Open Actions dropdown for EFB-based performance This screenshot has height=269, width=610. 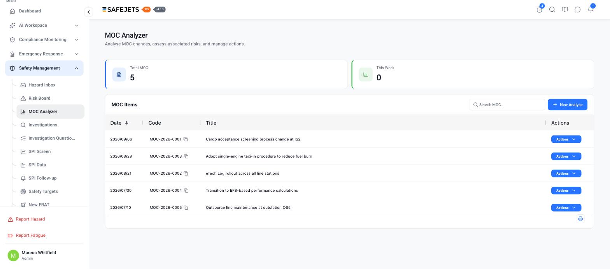pyautogui.click(x=566, y=191)
